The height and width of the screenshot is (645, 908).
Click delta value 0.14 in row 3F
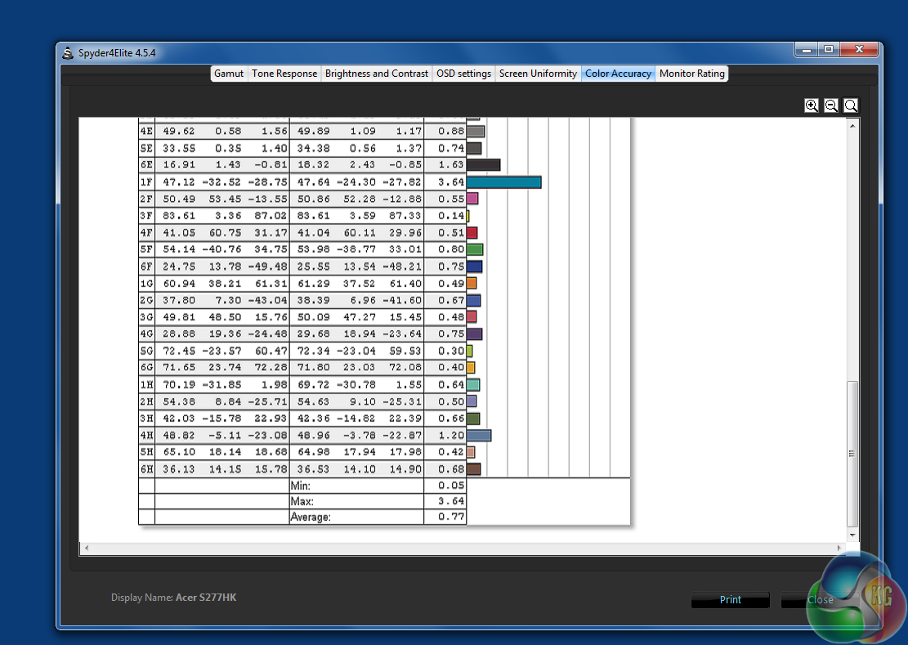click(451, 216)
